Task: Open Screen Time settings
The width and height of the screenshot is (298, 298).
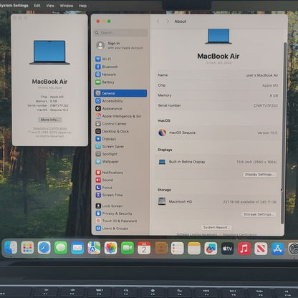Action: click(109, 195)
